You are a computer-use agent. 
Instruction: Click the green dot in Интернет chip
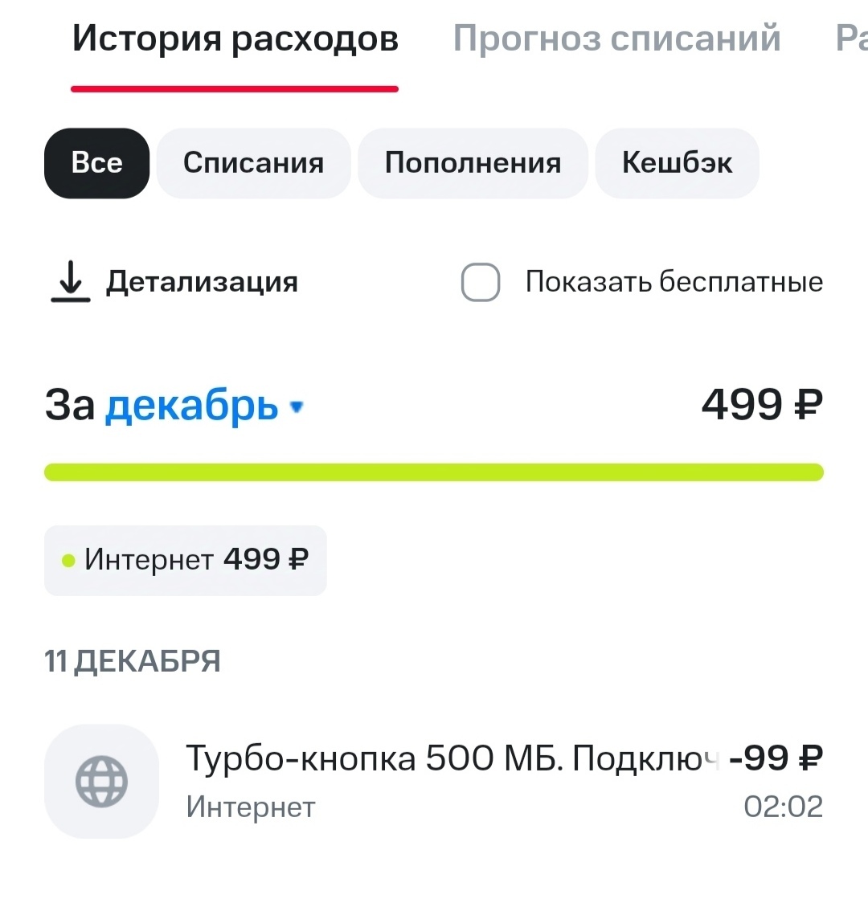click(x=68, y=560)
